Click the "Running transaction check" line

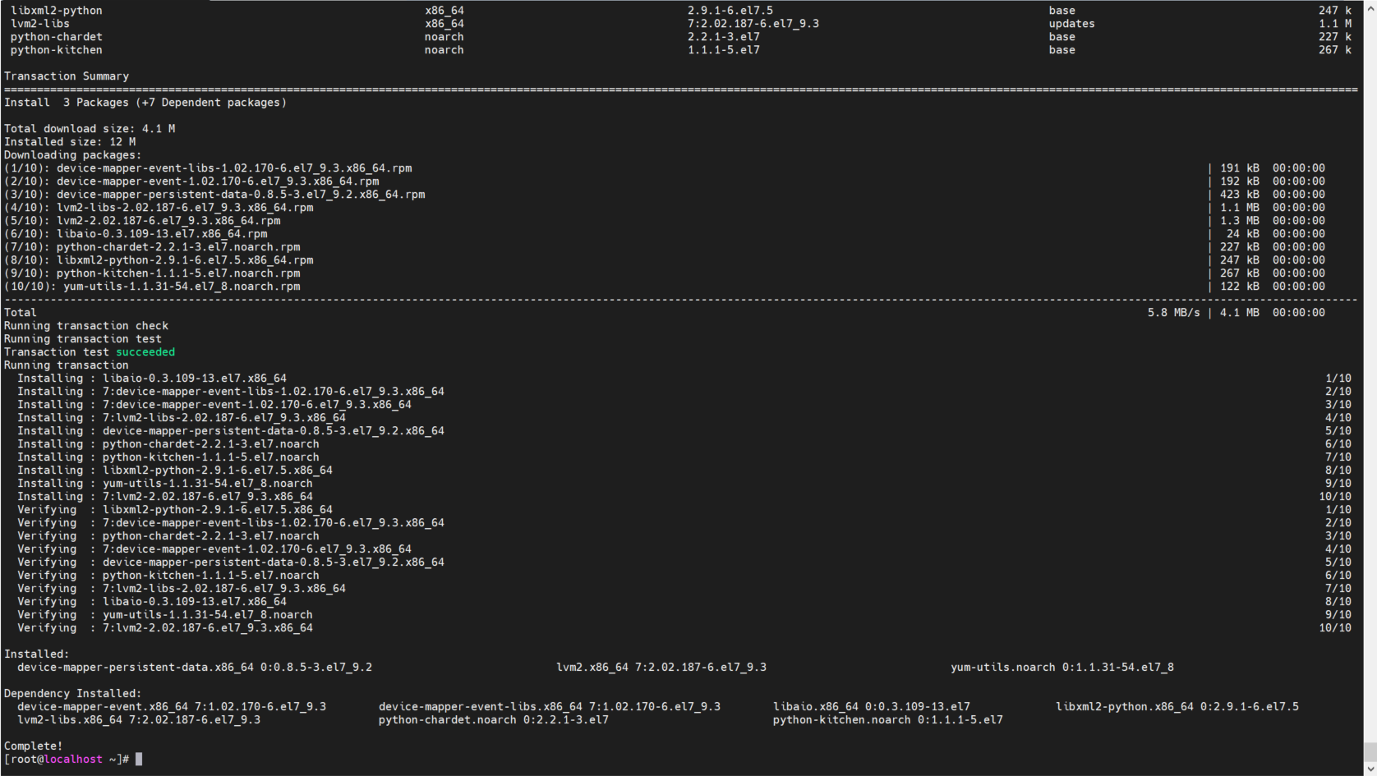(86, 326)
